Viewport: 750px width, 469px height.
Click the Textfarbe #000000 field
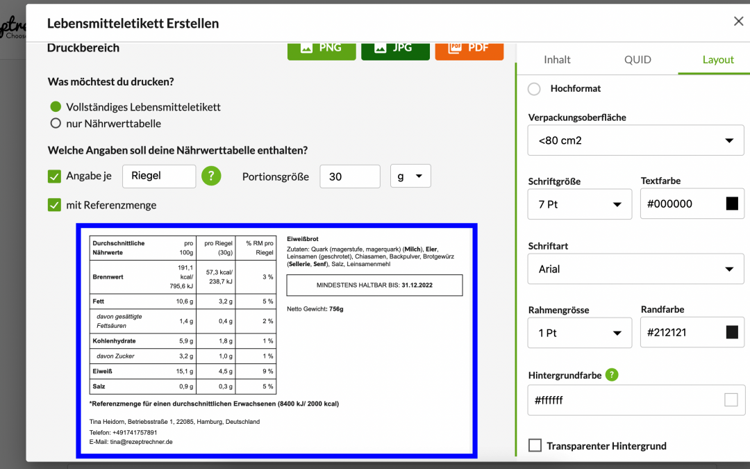click(x=692, y=204)
